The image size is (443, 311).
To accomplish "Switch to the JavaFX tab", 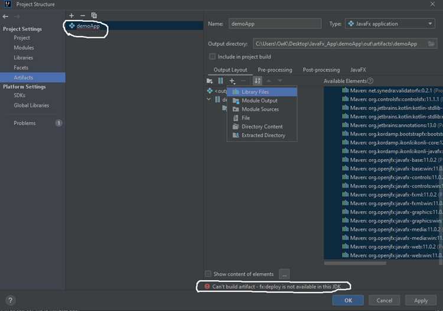I will (358, 70).
